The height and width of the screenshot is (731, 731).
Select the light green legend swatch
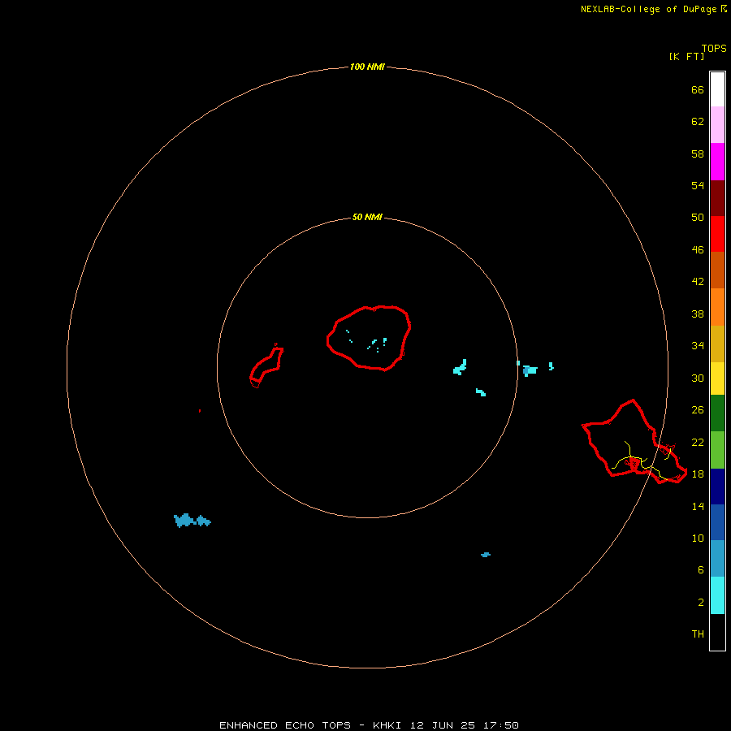[717, 450]
